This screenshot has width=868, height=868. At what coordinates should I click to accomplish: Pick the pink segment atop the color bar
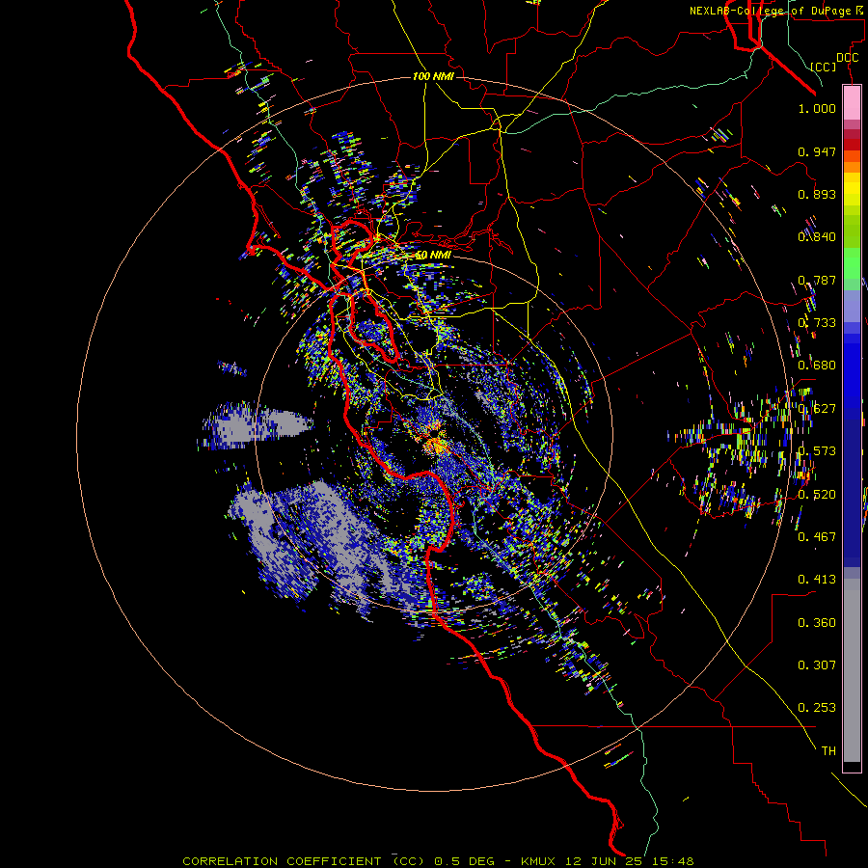[852, 102]
